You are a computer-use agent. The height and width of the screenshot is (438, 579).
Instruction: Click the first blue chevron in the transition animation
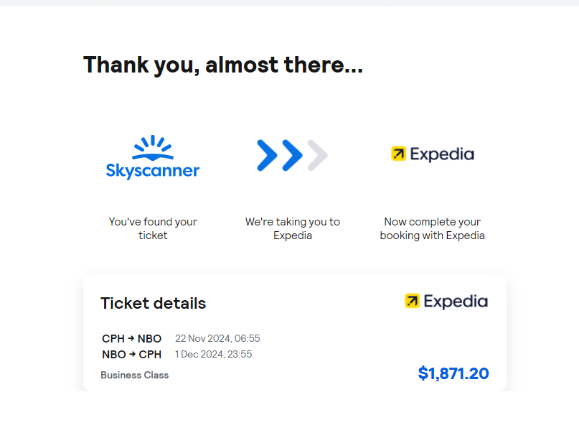[267, 154]
